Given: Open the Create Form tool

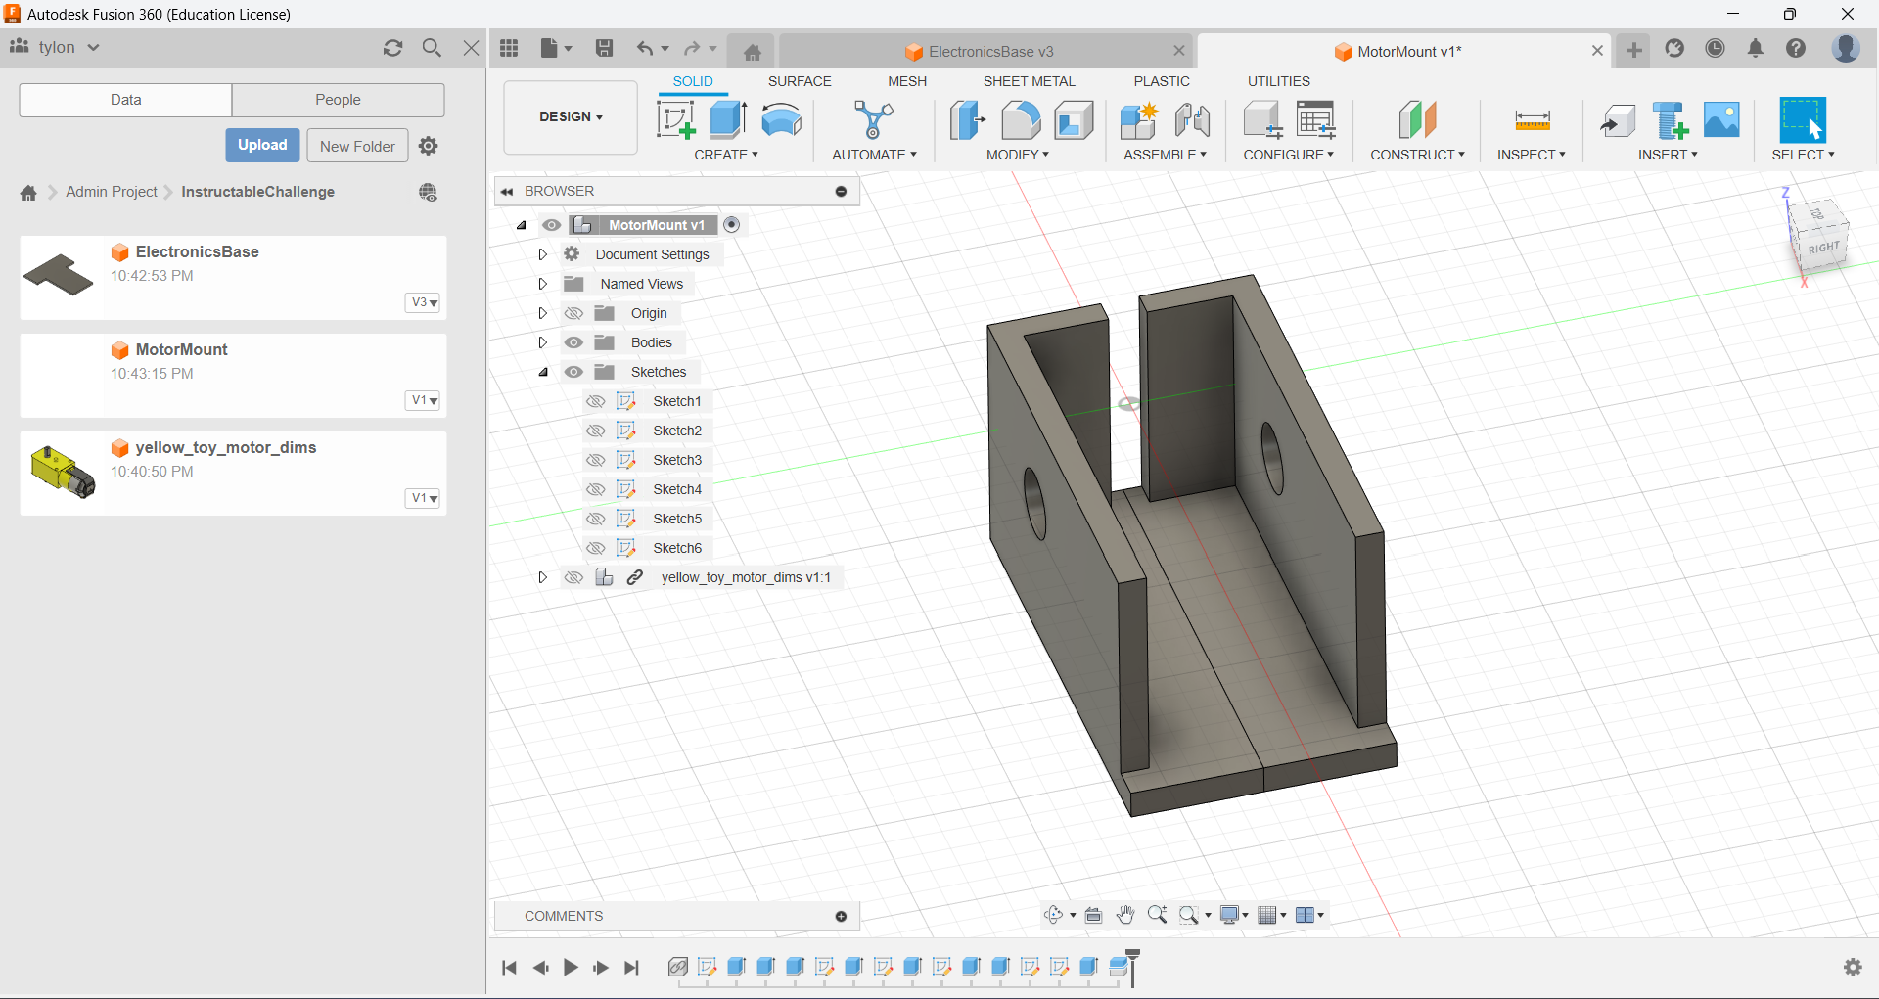Looking at the screenshot, I should click(781, 120).
